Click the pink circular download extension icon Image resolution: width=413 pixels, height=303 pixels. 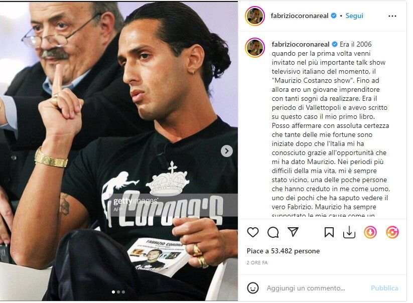370,232
